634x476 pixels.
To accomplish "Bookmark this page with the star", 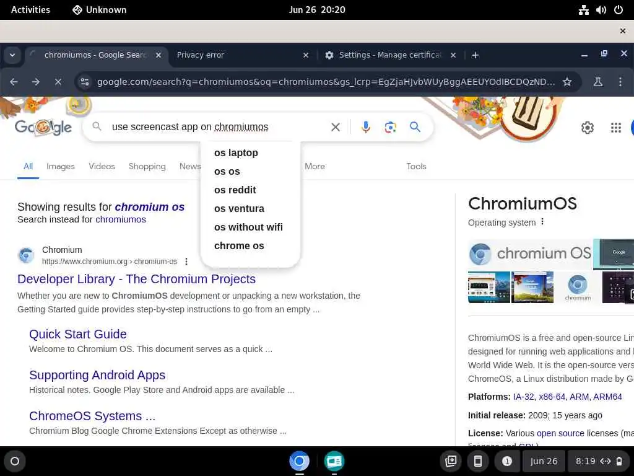I will (567, 82).
